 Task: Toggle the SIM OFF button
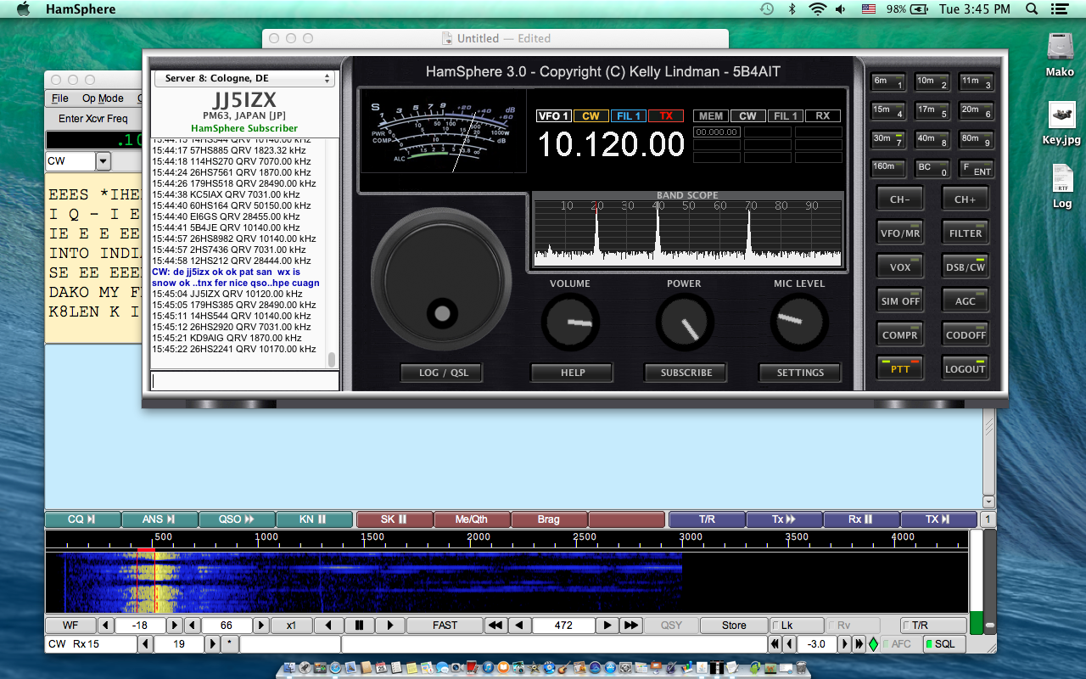[x=900, y=300]
